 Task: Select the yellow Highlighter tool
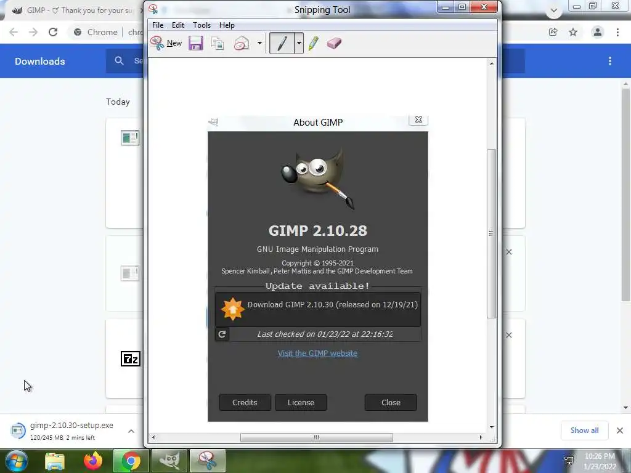(314, 43)
